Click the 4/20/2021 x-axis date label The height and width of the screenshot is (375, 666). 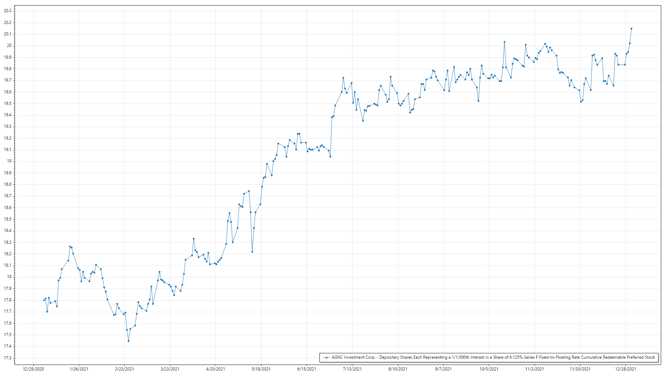click(215, 369)
